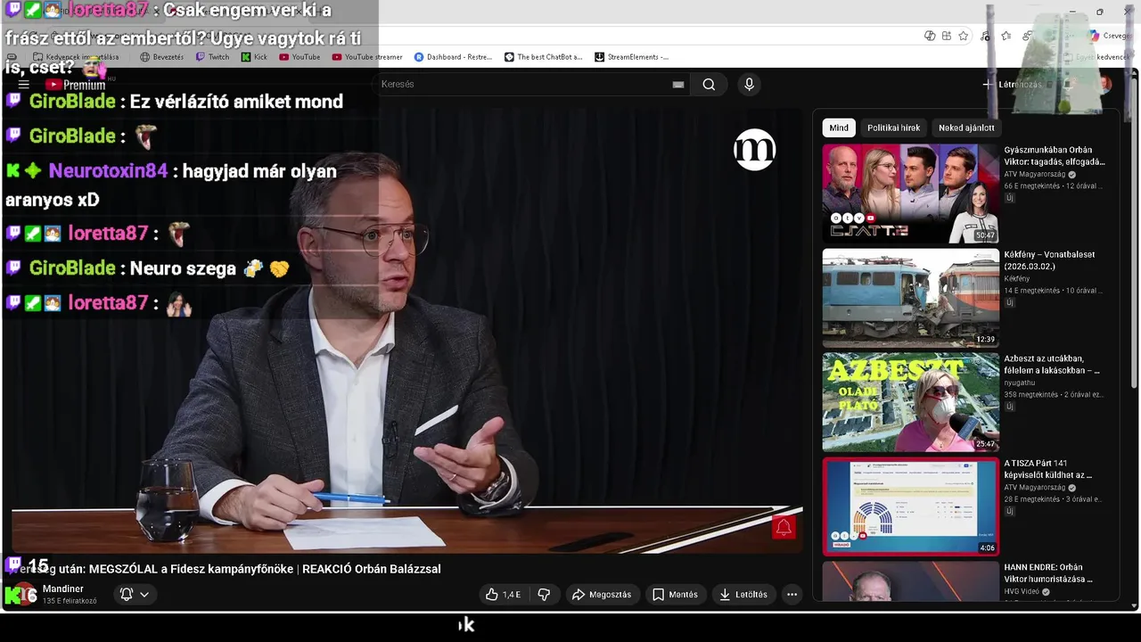Image resolution: width=1141 pixels, height=642 pixels.
Task: Open the Csevegés chat button in browser
Action: point(1110,36)
